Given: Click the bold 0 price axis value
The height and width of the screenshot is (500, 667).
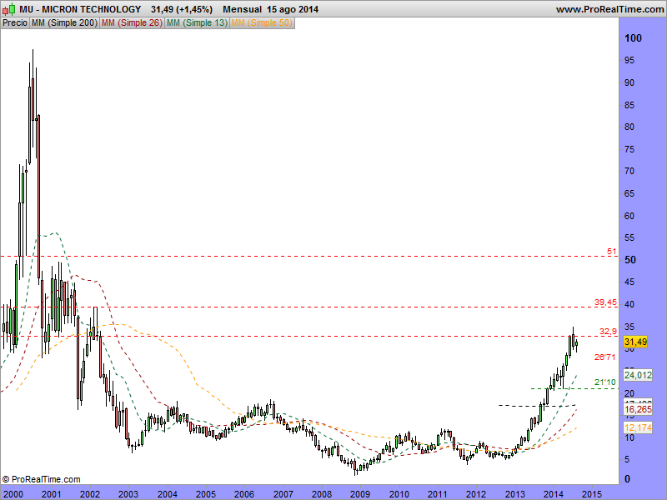Looking at the screenshot, I should [628, 479].
